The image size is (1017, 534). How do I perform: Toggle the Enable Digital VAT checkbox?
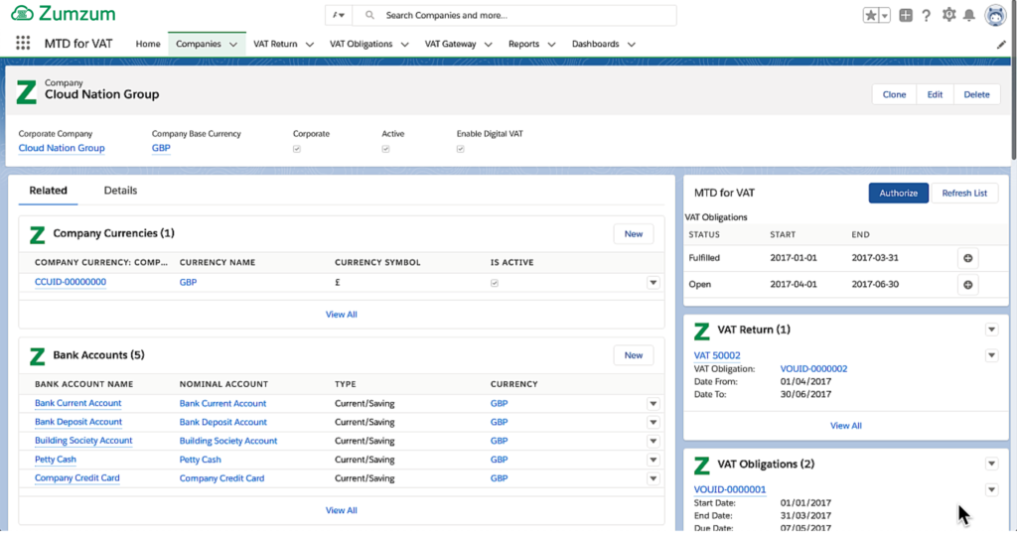click(x=461, y=149)
